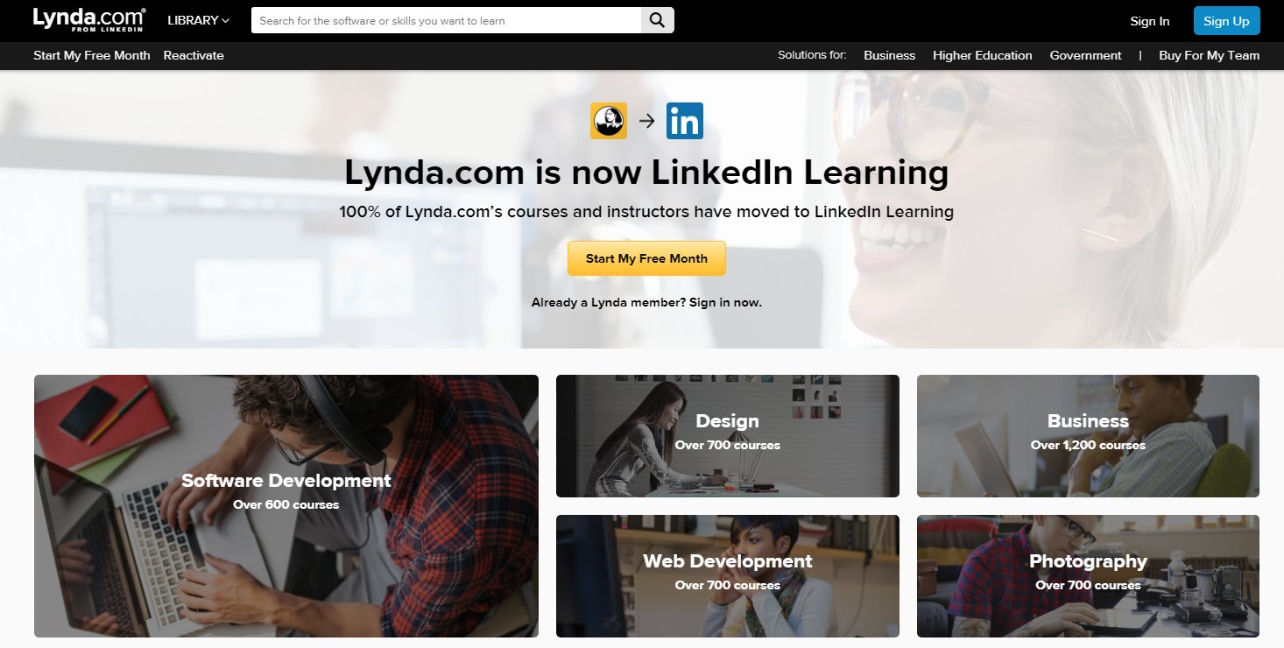Expand the LIBRARY dropdown
Viewport: 1284px width, 648px height.
198,20
